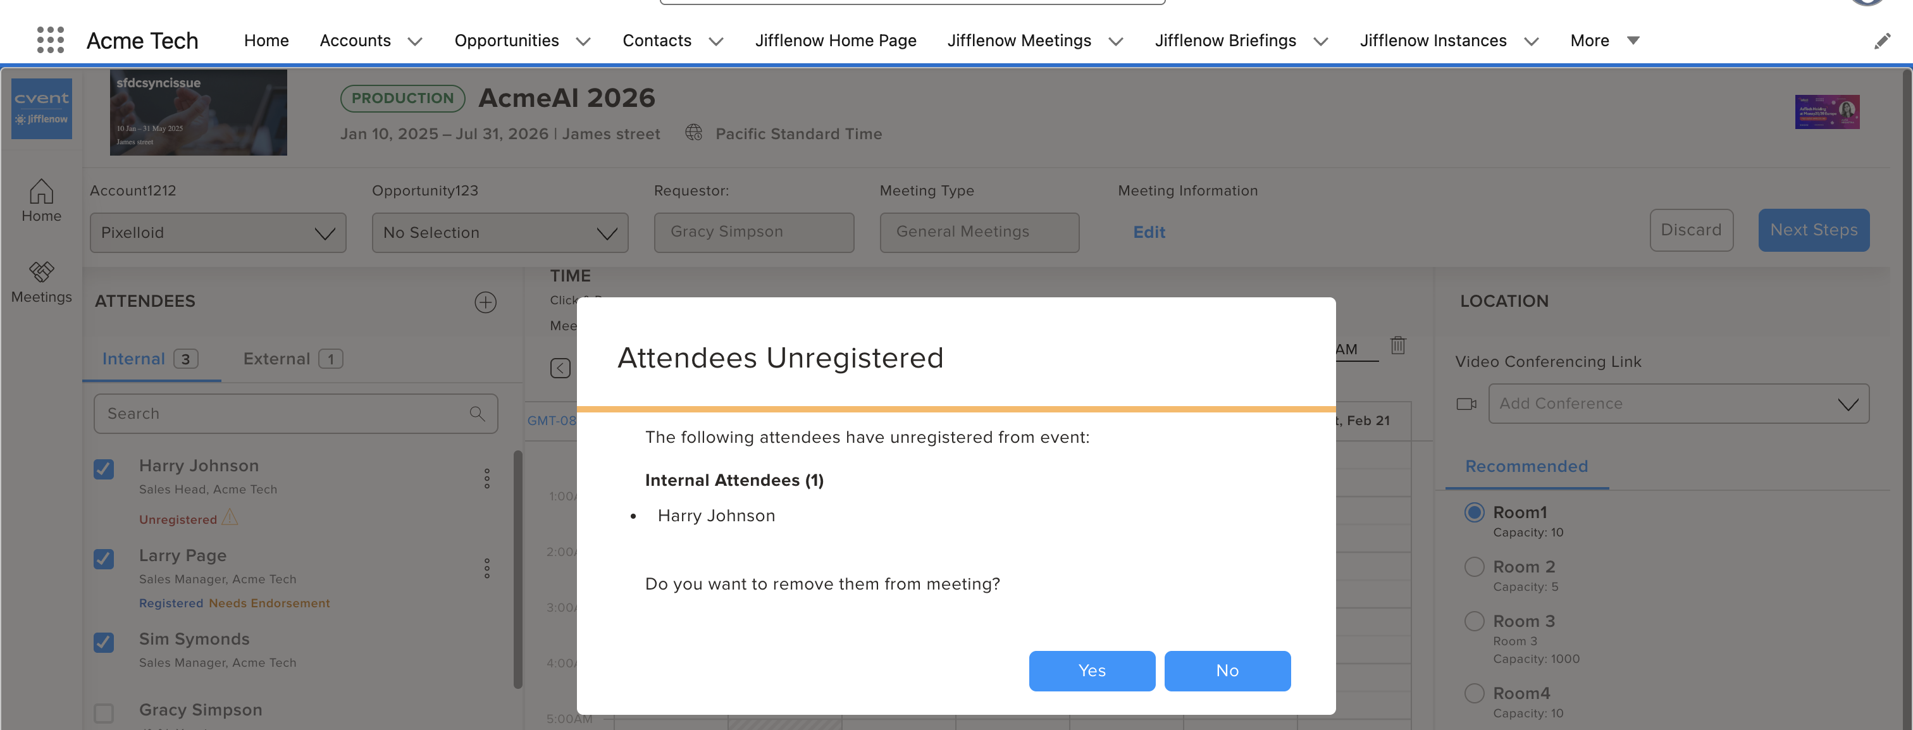Click No in the Attendees Unregistered dialog
This screenshot has width=1913, height=730.
pos(1227,671)
